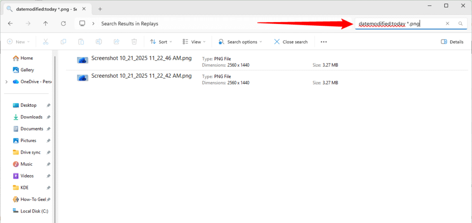Clear the search box text
This screenshot has width=472, height=223.
(447, 23)
